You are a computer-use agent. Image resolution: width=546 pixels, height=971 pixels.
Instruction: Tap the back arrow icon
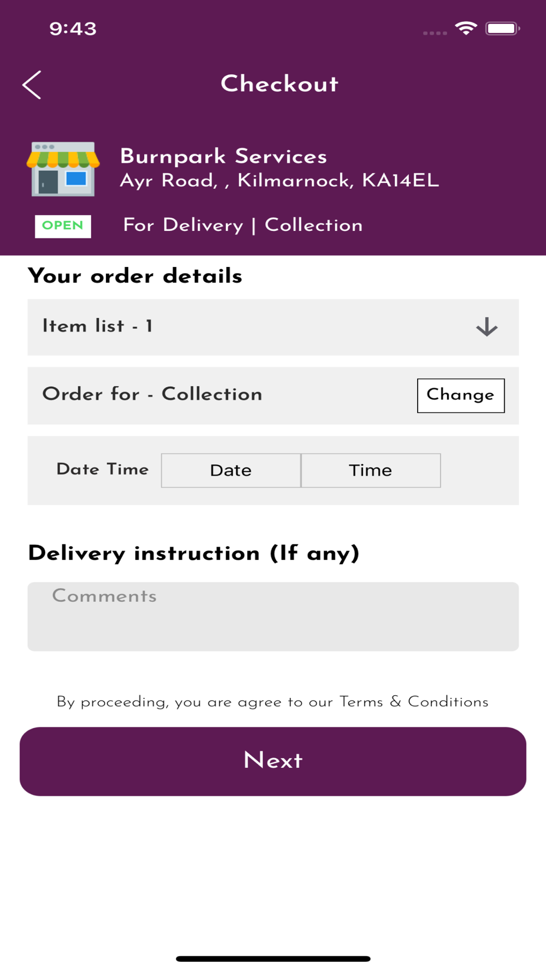pyautogui.click(x=32, y=85)
